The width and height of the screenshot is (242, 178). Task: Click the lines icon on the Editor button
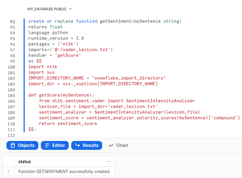(47, 145)
